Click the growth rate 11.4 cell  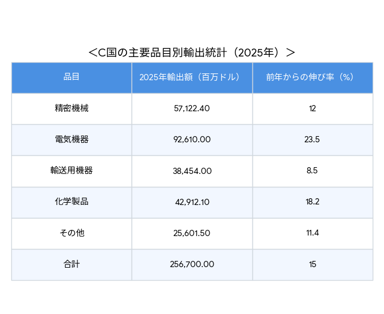(x=312, y=233)
